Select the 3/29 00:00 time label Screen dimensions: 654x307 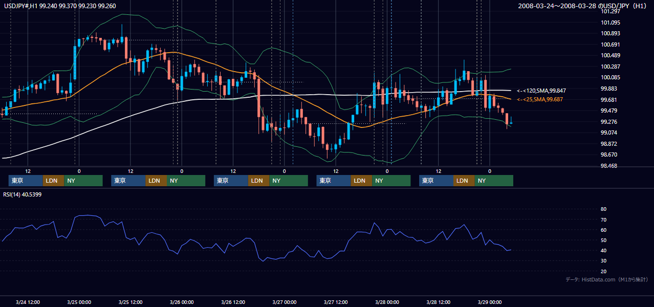click(489, 302)
